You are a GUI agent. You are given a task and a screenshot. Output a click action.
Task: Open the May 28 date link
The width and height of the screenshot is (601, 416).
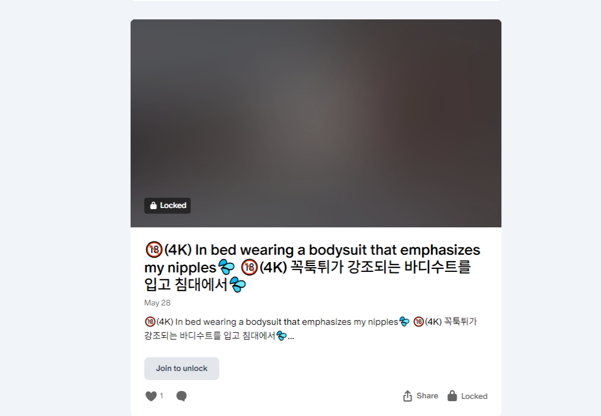pos(157,303)
